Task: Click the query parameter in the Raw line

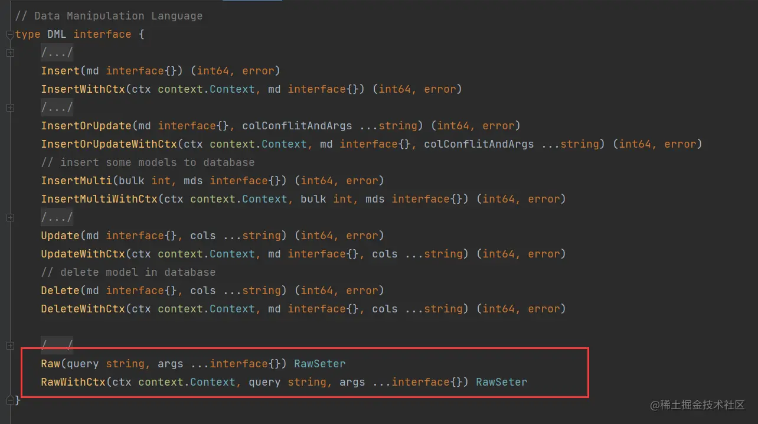Action: point(83,364)
